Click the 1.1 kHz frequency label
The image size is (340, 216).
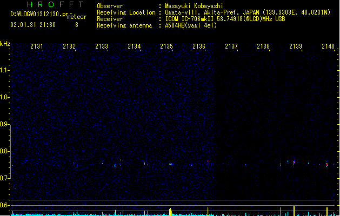coord(4,70)
